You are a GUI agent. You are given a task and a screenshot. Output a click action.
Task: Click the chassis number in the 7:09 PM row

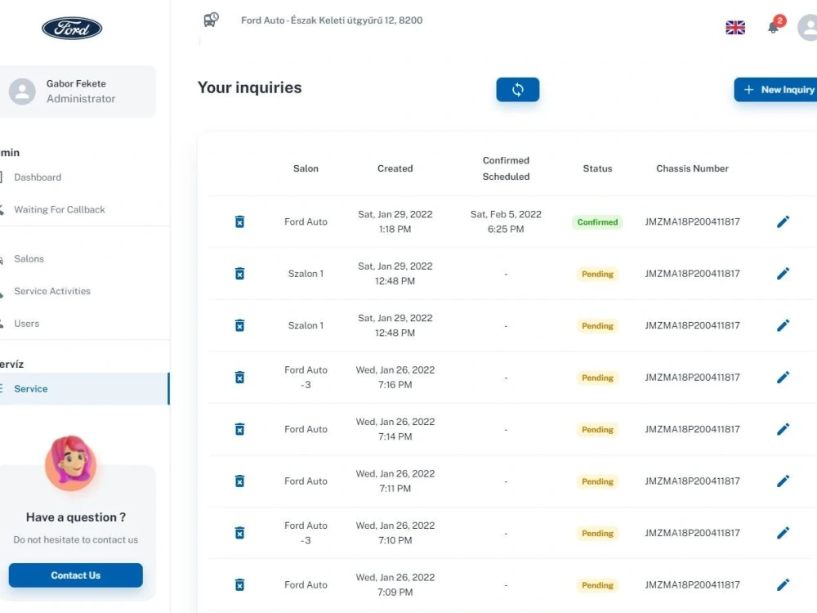692,584
